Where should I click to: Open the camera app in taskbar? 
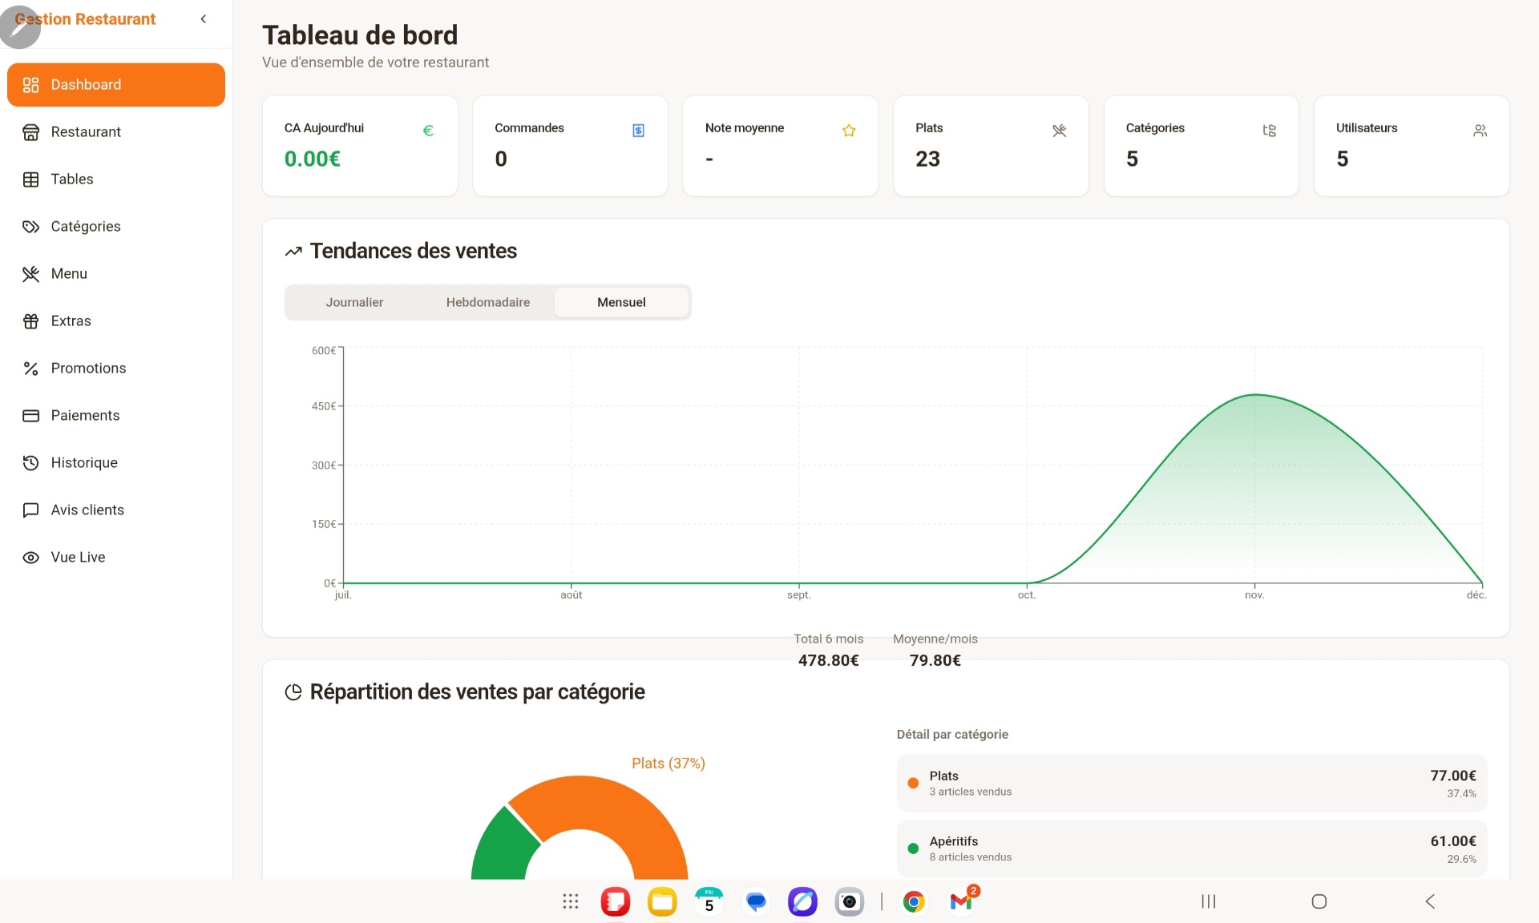click(850, 902)
